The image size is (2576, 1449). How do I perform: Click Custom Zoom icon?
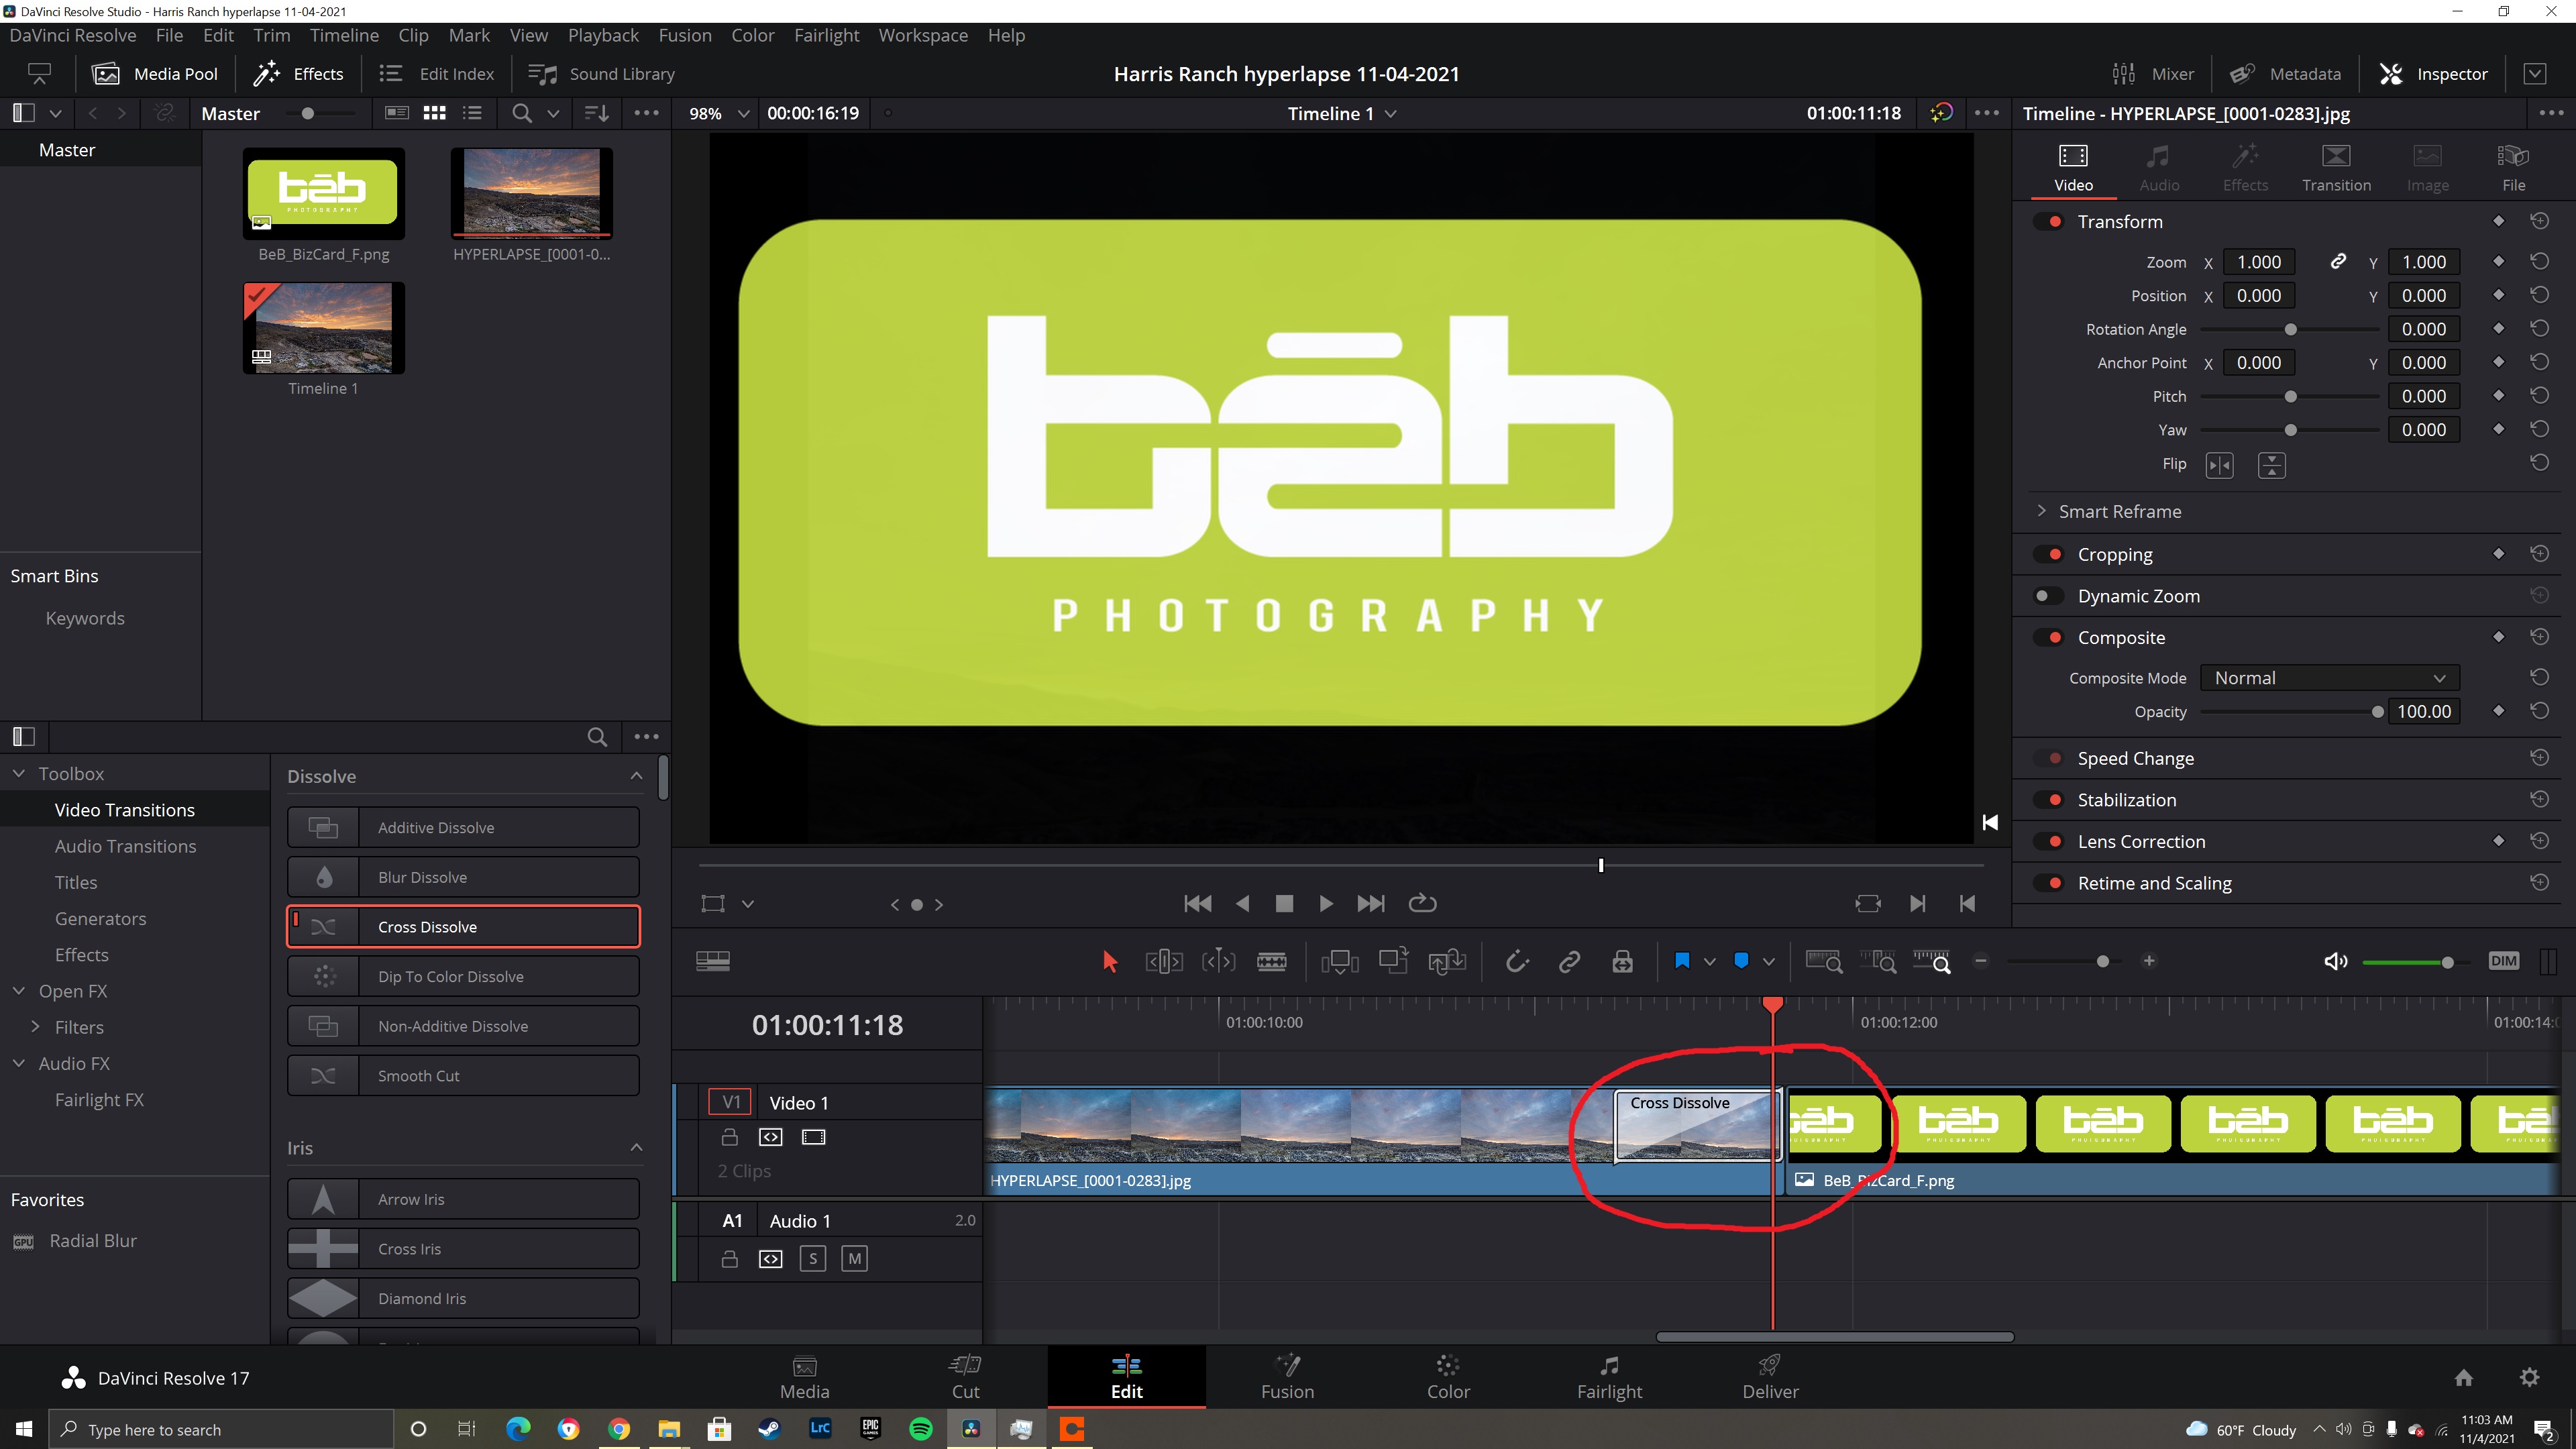tap(1931, 961)
